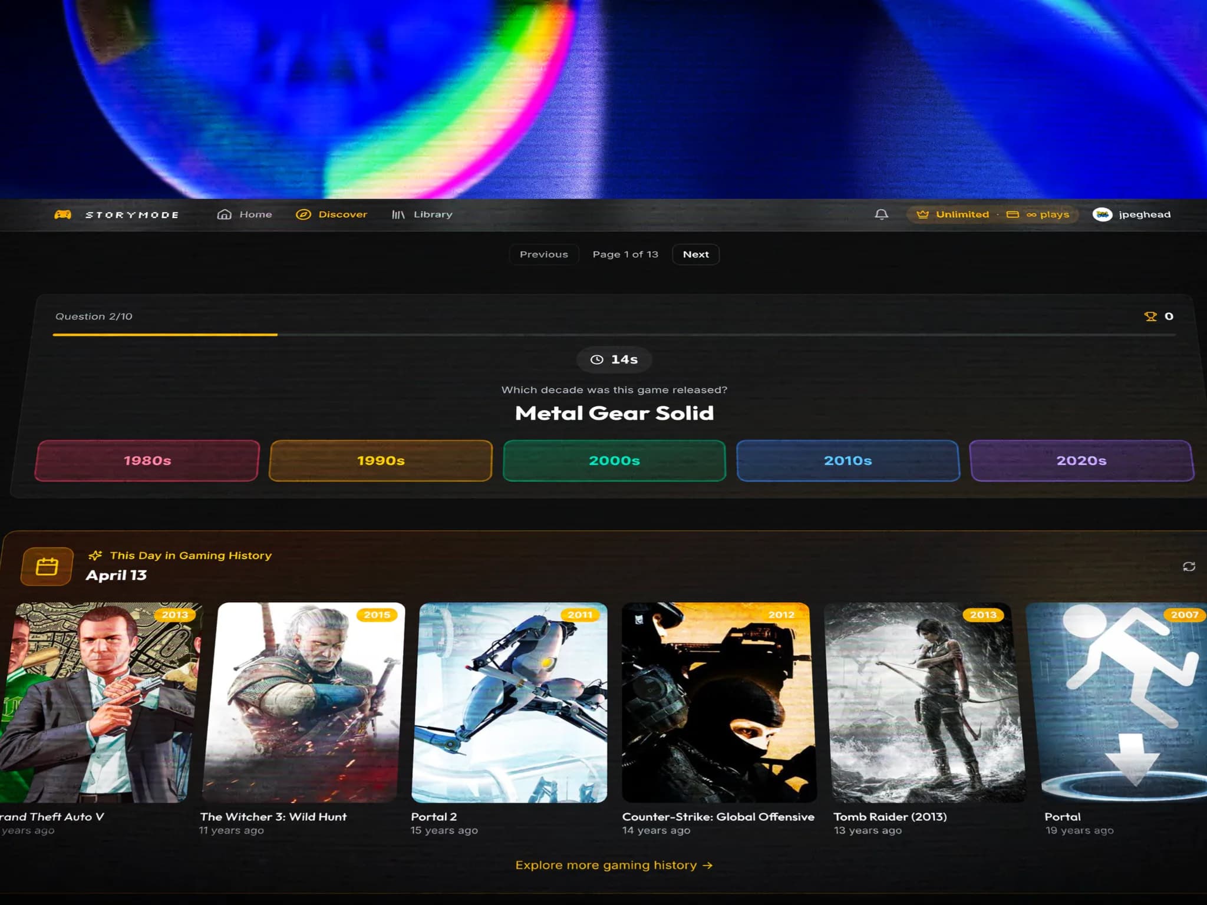Screen dimensions: 1207x905
Task: Click the card icon beside plays
Action: (x=1013, y=214)
